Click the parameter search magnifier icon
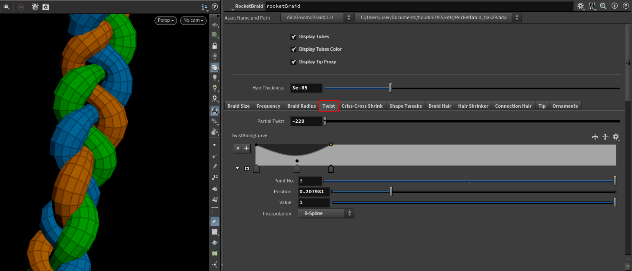 click(603, 6)
